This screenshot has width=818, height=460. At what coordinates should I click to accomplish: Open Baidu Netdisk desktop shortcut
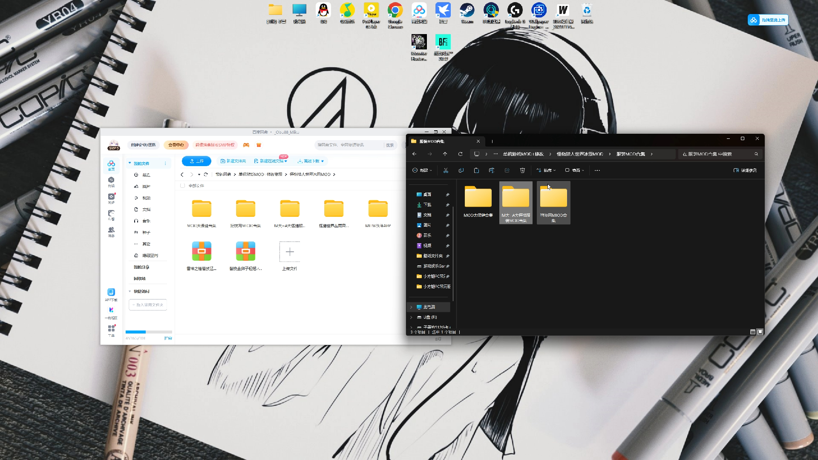pos(419,13)
